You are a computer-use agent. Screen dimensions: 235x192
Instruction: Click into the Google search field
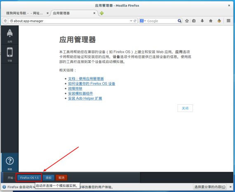162,21
